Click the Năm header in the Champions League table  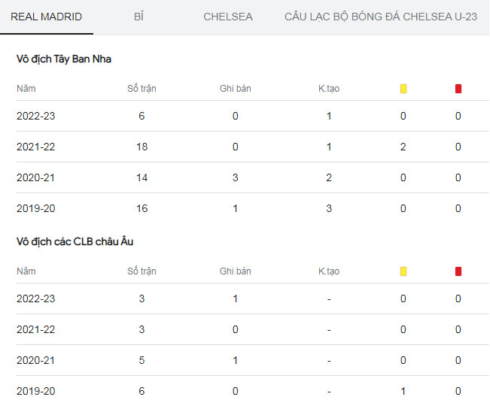(26, 271)
